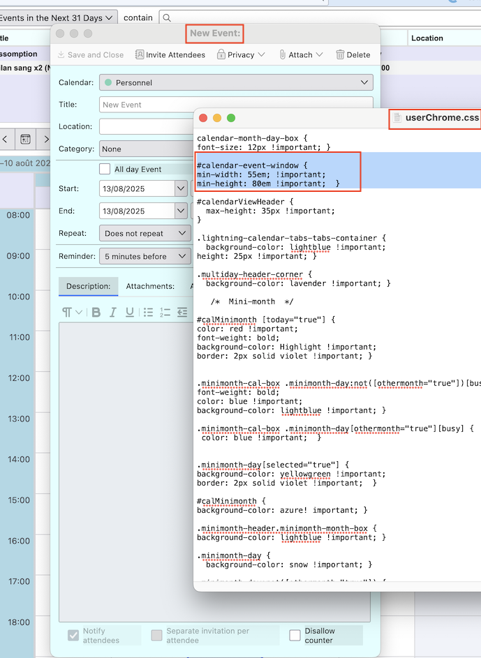Toggle bold formatting in description toolbar

click(x=96, y=312)
